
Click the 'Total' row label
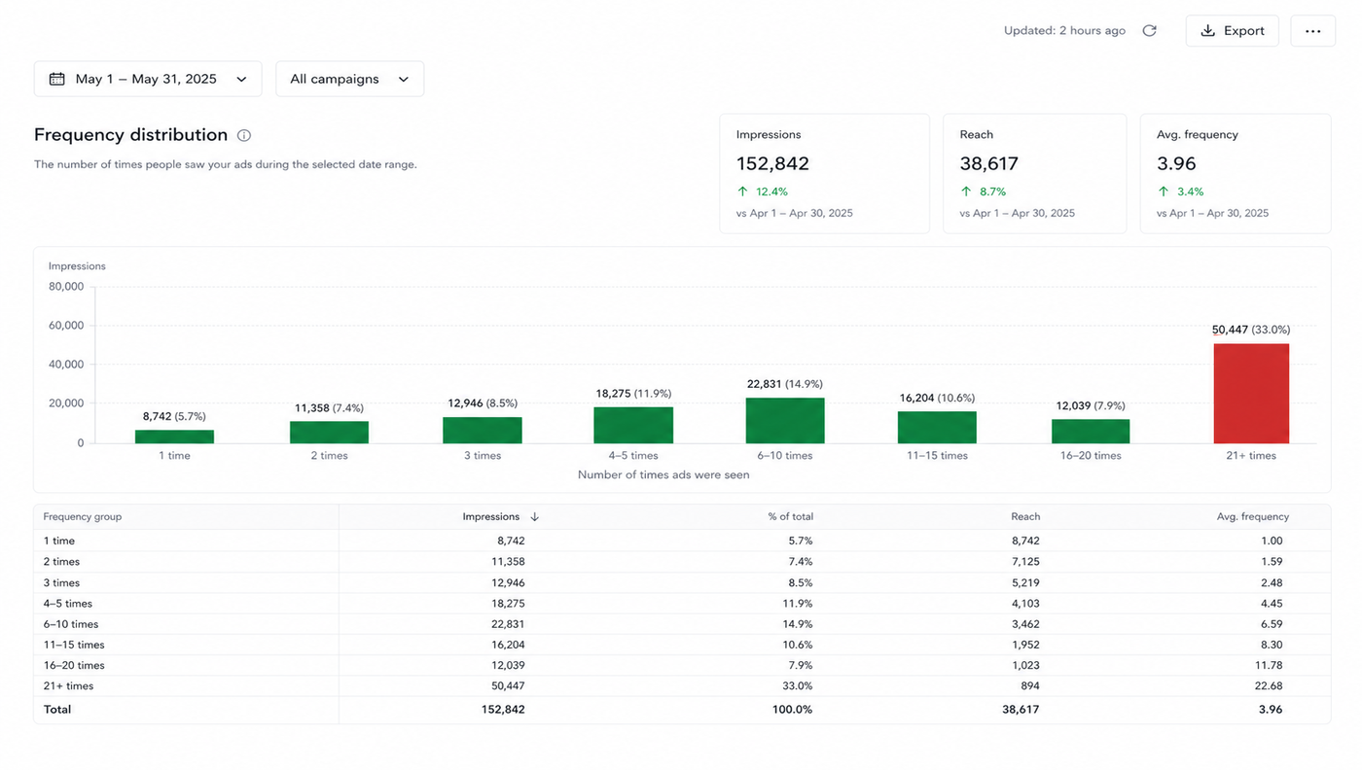click(x=57, y=710)
